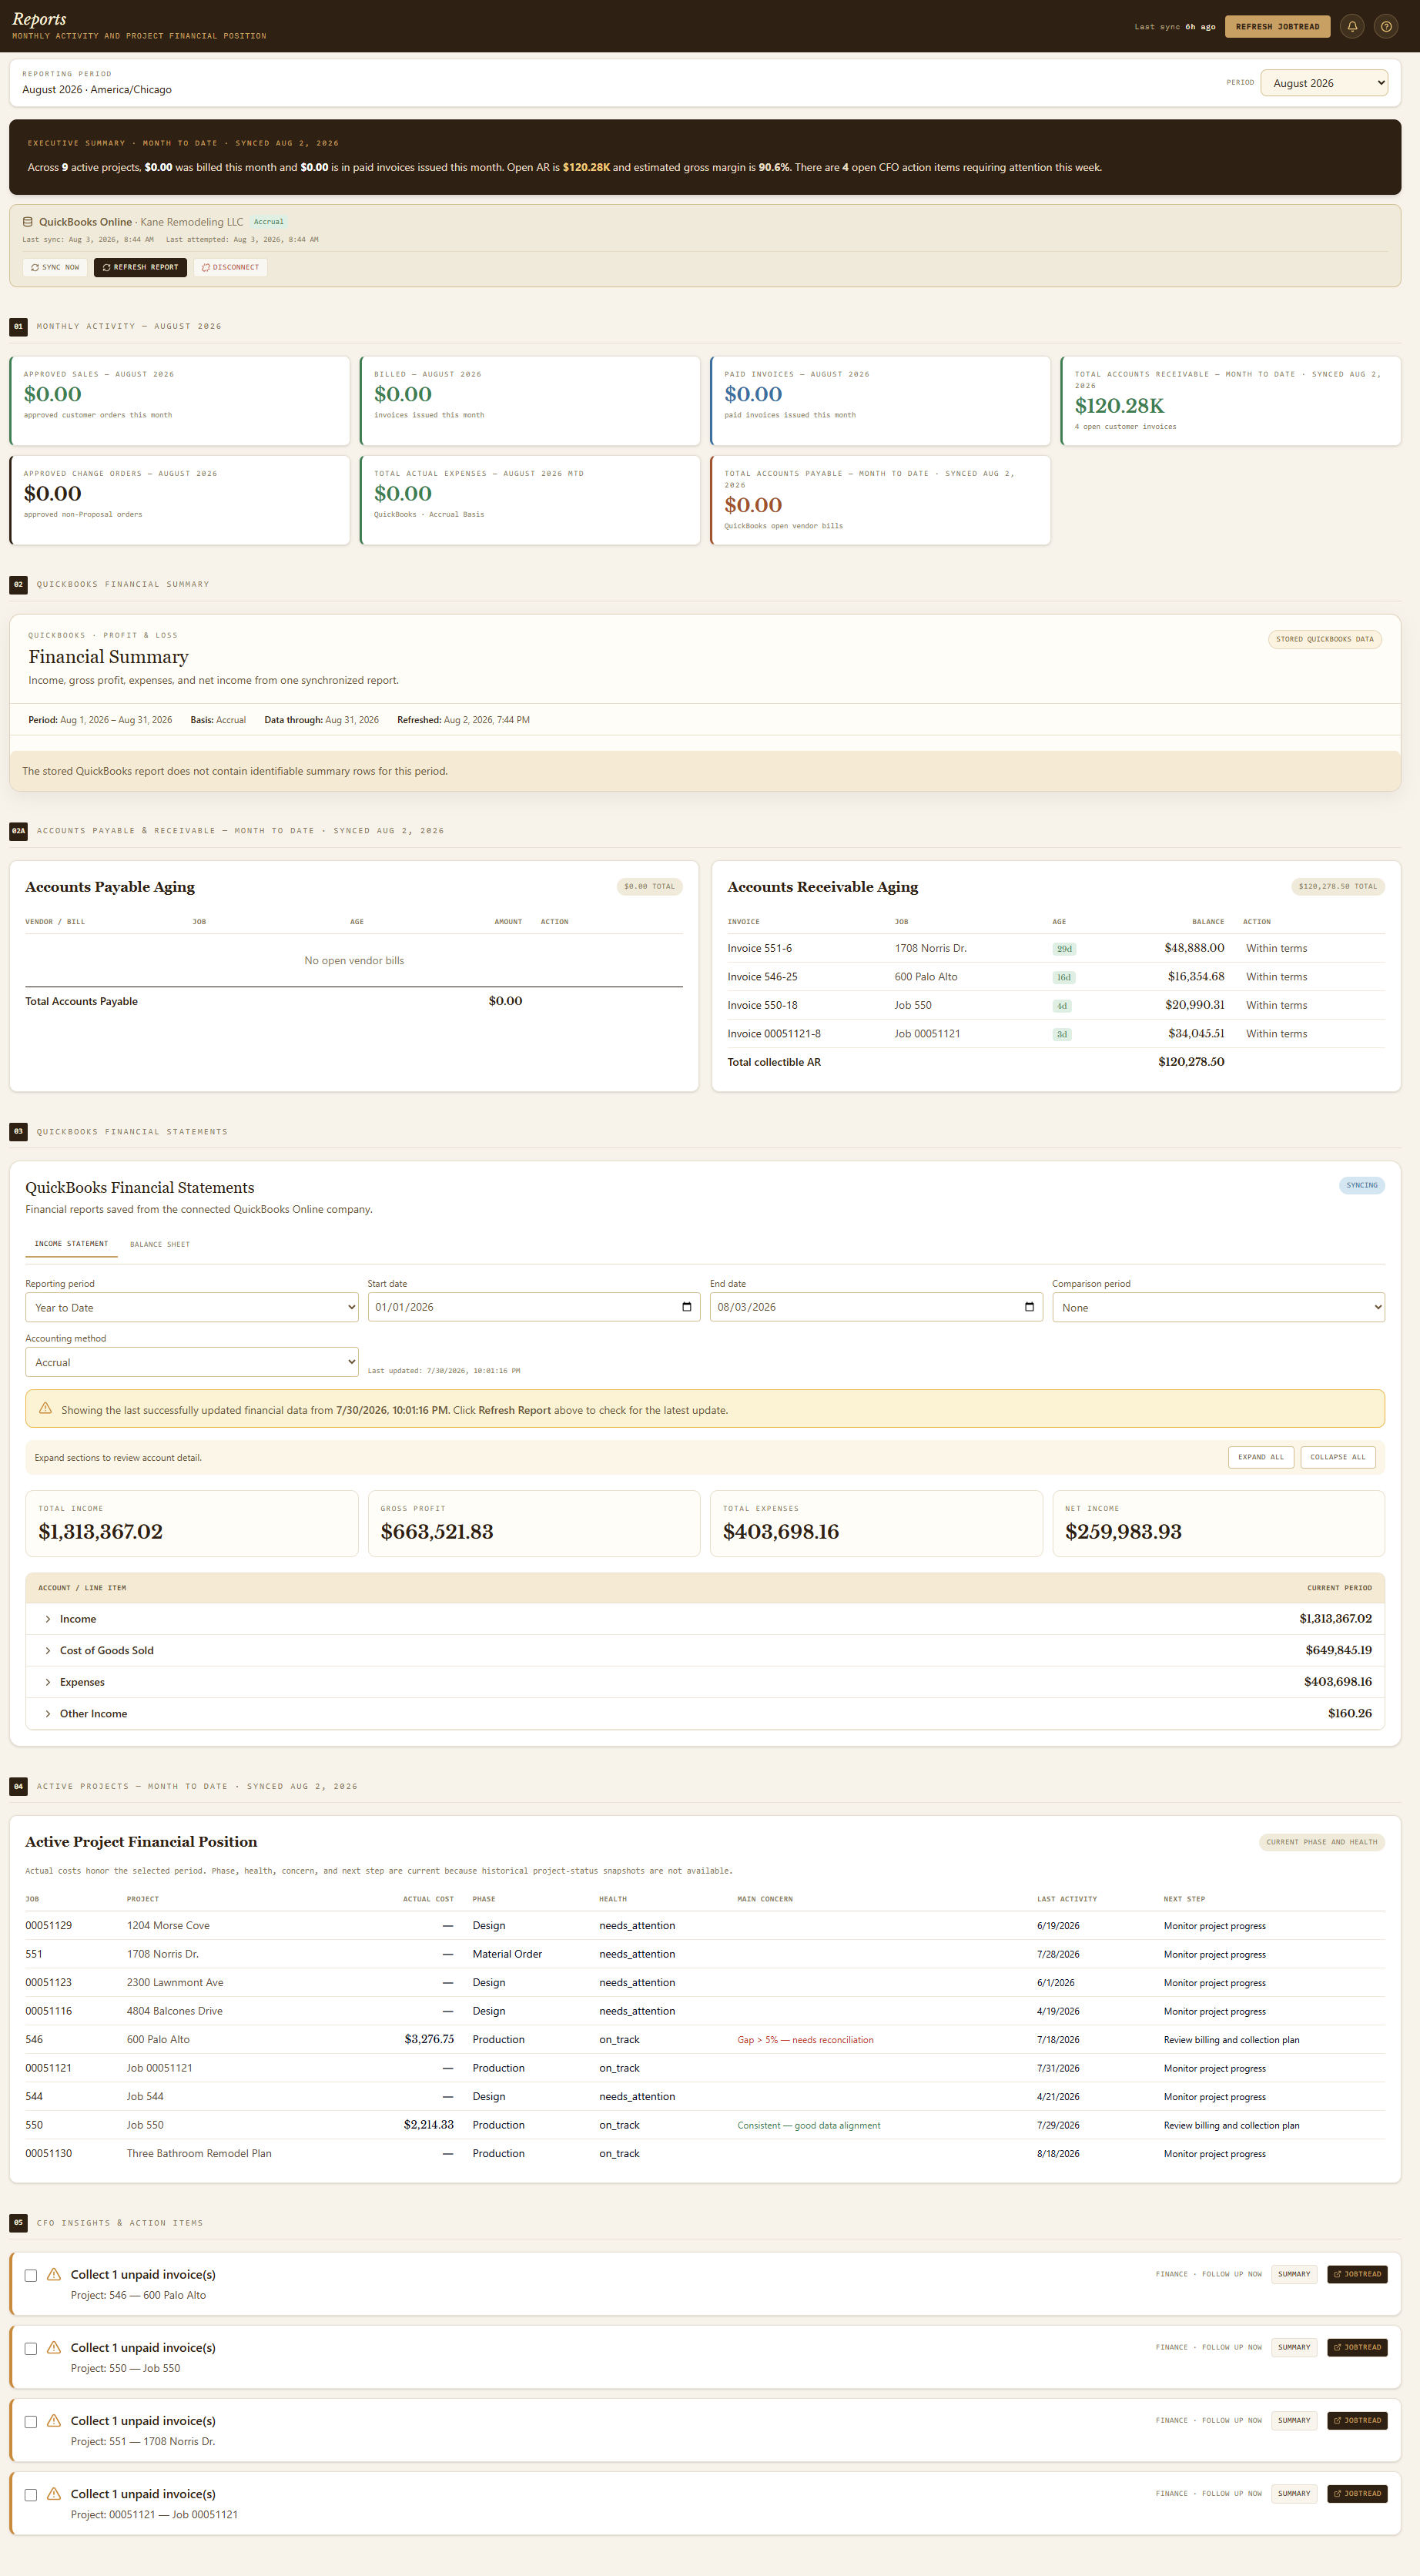Click the Collapse All button
The width and height of the screenshot is (1420, 2576).
pyautogui.click(x=1337, y=1457)
